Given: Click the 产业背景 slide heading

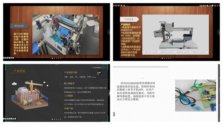Looking at the screenshot, I should 20,71.
